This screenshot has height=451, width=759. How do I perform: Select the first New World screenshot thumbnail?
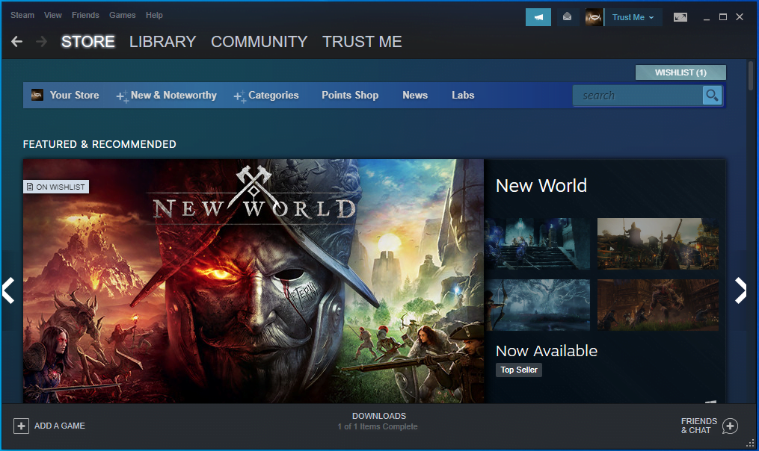point(537,243)
